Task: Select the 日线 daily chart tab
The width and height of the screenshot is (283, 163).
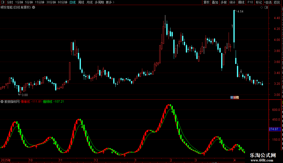Action: [73, 2]
